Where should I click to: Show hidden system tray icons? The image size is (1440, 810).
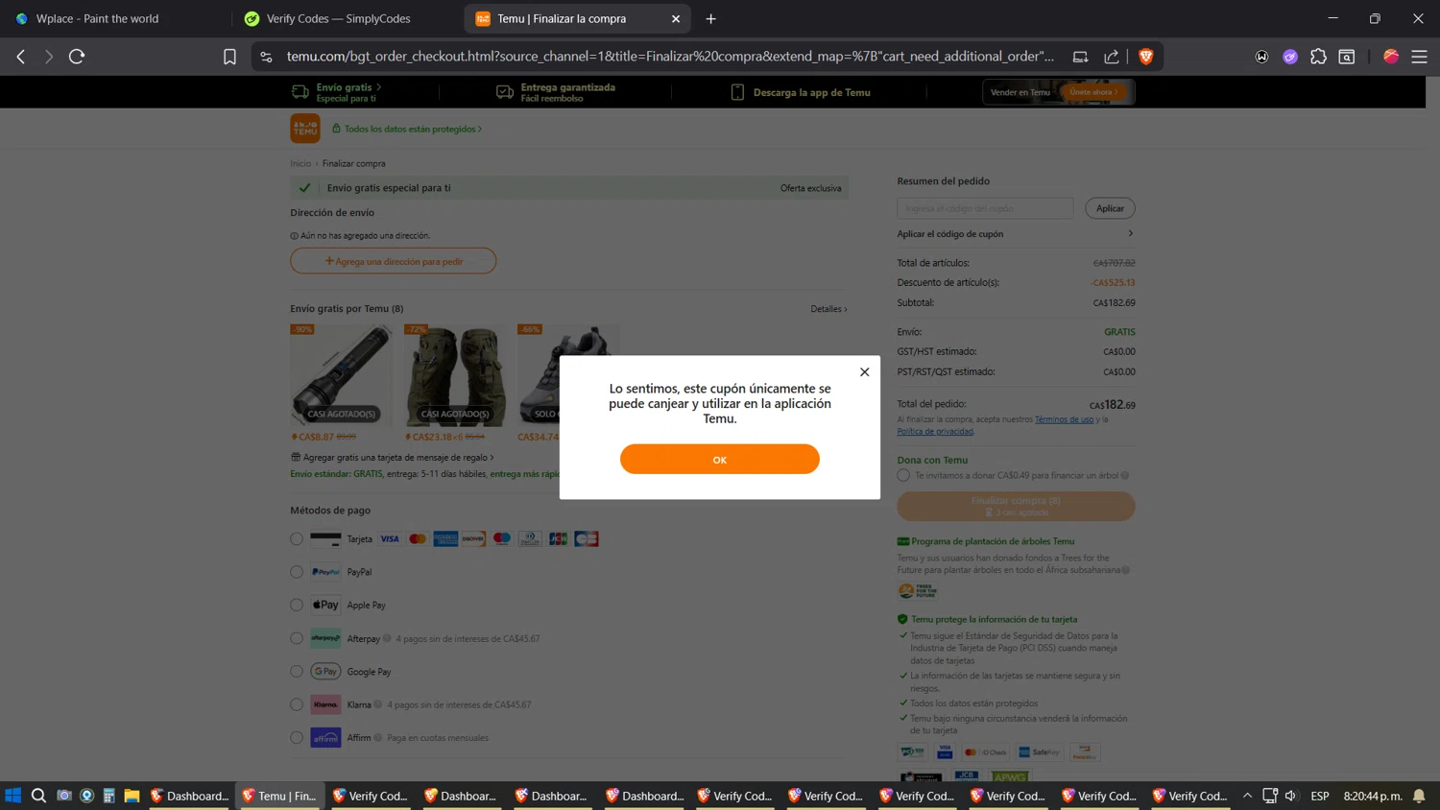[1247, 796]
